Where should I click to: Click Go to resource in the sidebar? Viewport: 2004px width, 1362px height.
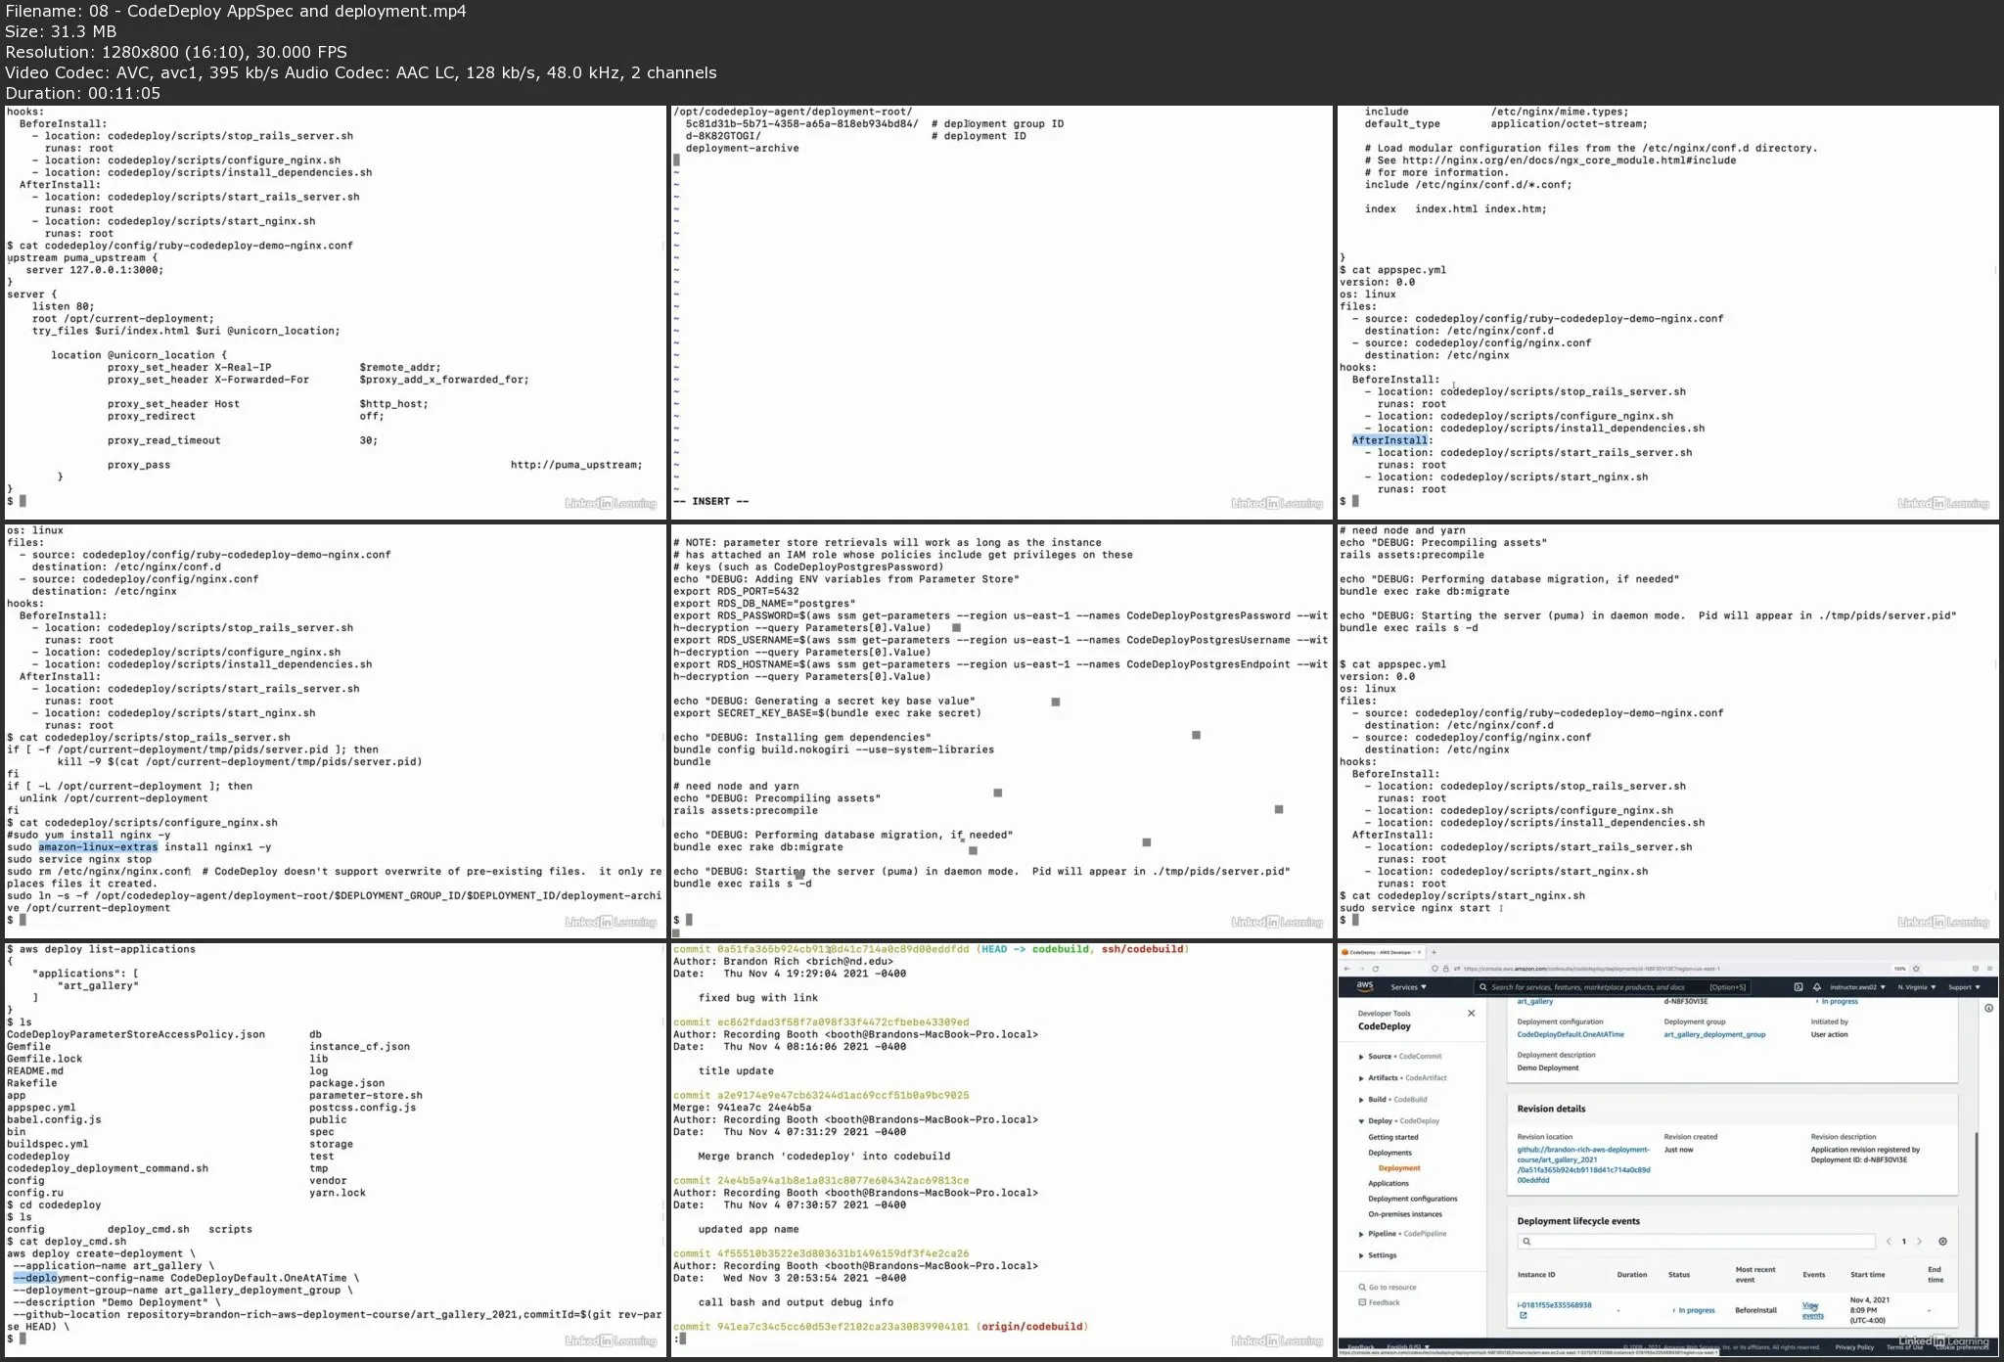pos(1388,1288)
